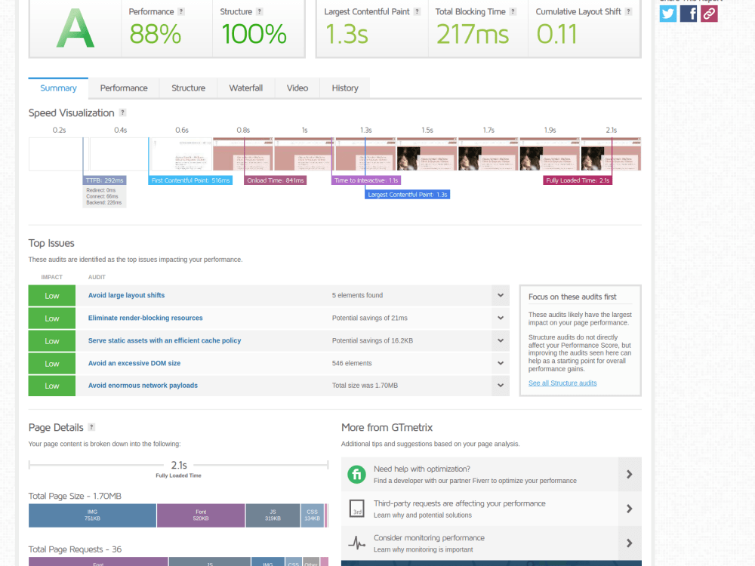Open the Video tab
Screen dimensions: 755x566
(x=297, y=88)
